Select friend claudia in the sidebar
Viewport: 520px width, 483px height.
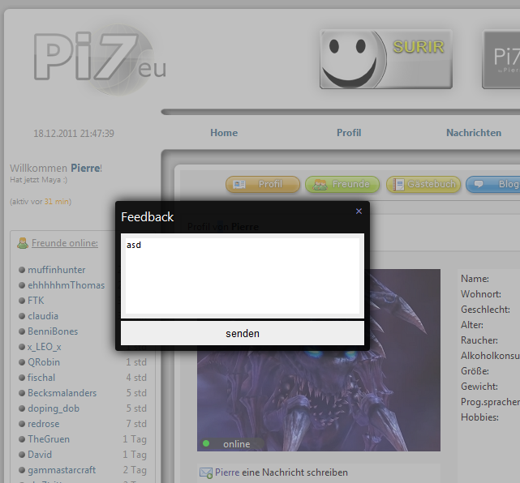click(x=43, y=316)
